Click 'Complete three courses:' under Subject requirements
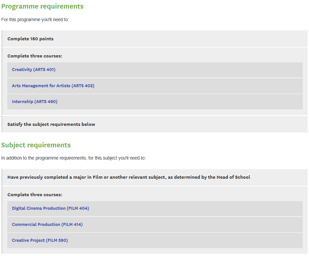This screenshot has height=256, width=309. 35,195
